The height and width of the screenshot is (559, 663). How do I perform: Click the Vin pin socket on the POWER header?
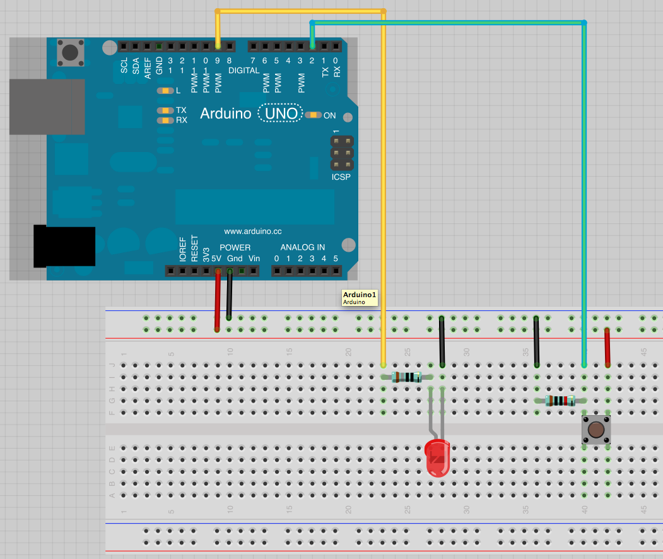[253, 271]
